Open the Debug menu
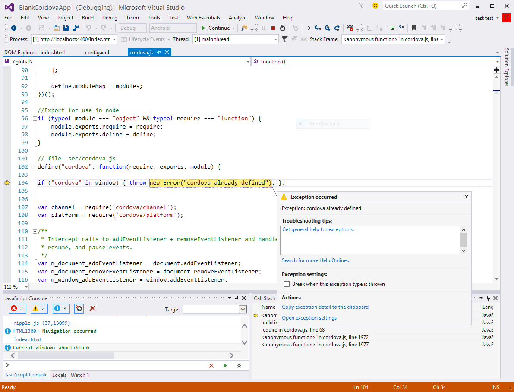514x392 pixels. click(x=110, y=18)
